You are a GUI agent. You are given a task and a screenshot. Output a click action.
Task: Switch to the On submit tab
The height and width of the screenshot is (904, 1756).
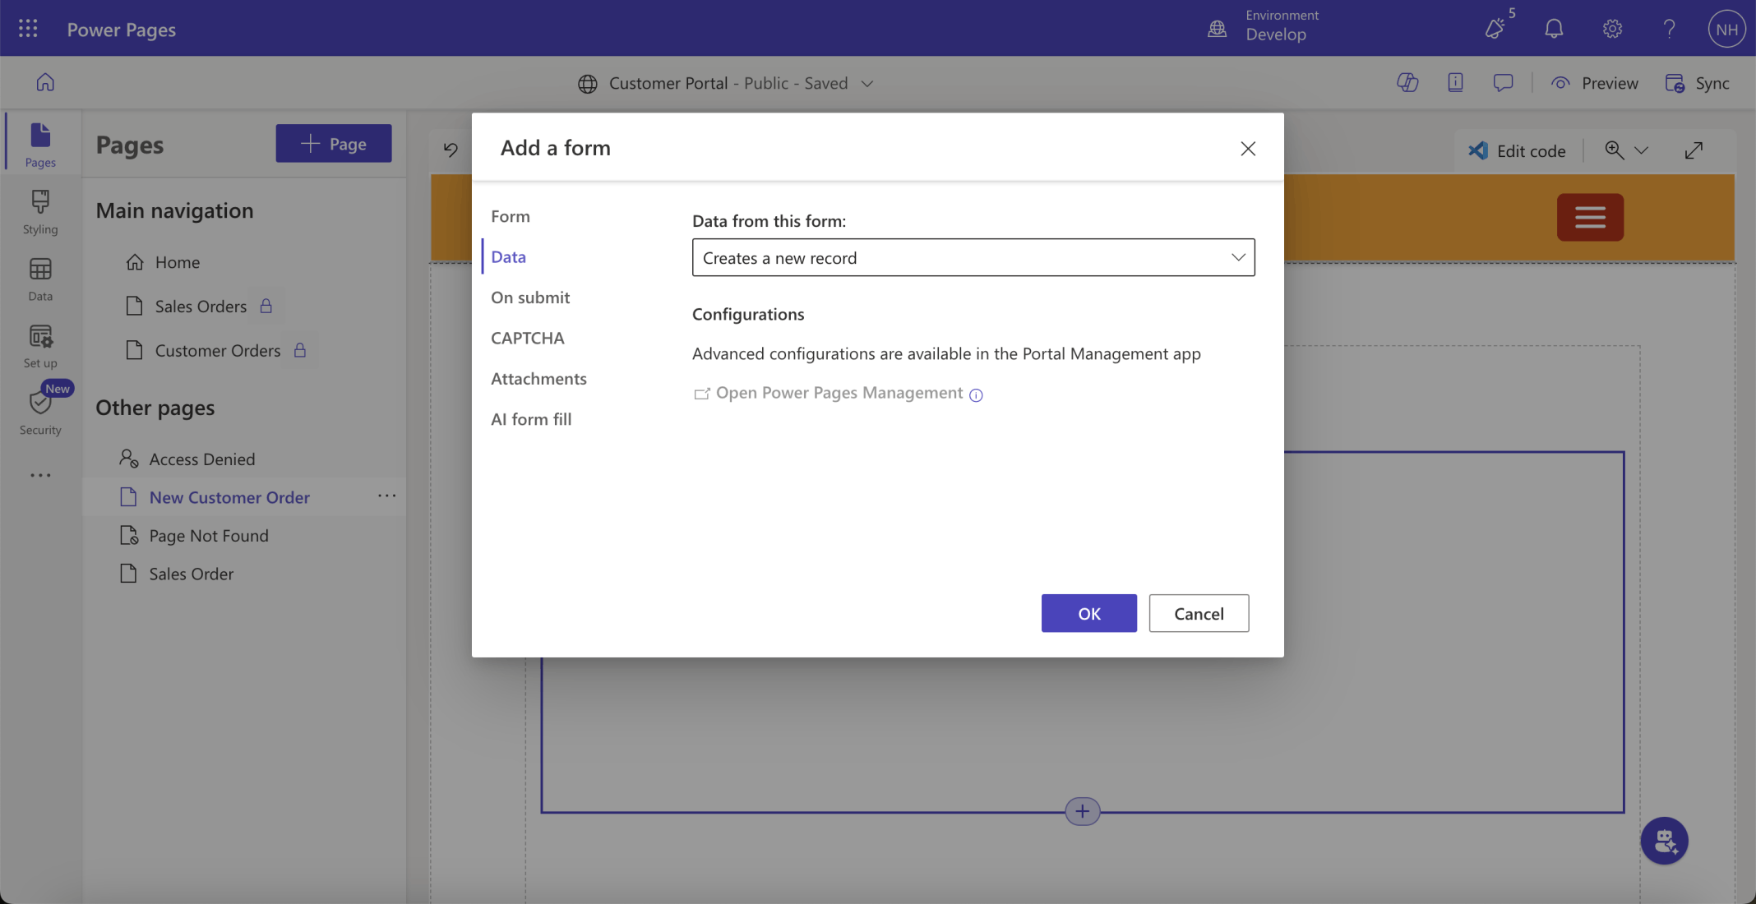point(530,297)
